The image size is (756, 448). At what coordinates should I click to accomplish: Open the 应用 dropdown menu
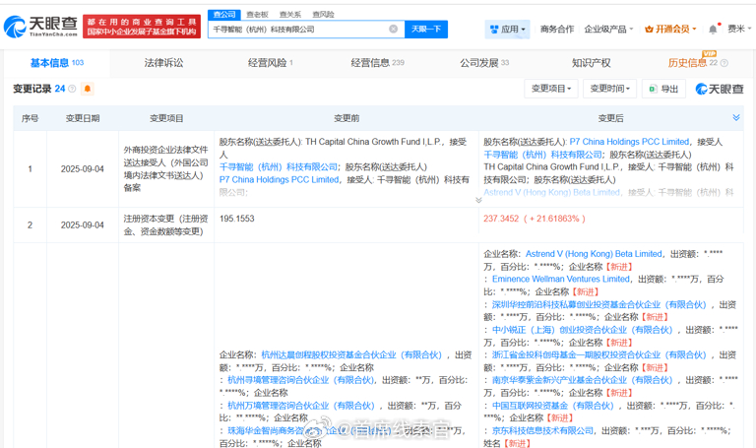click(x=507, y=30)
